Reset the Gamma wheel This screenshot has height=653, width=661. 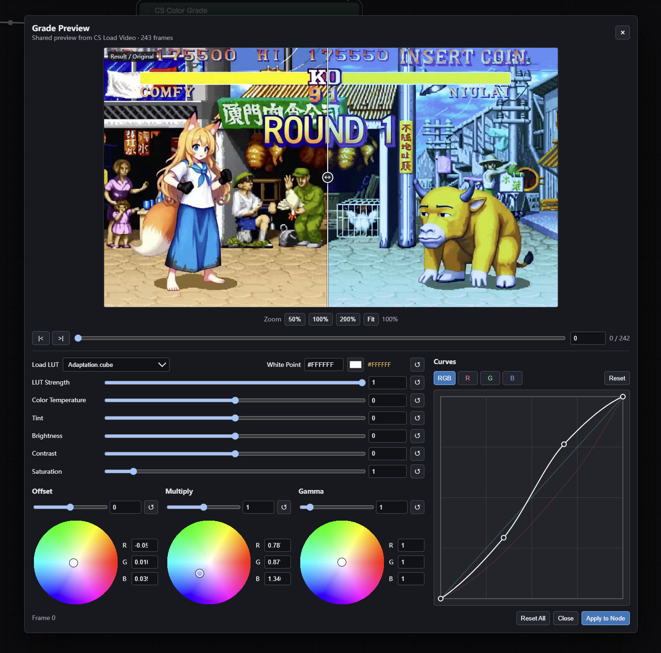click(x=417, y=507)
